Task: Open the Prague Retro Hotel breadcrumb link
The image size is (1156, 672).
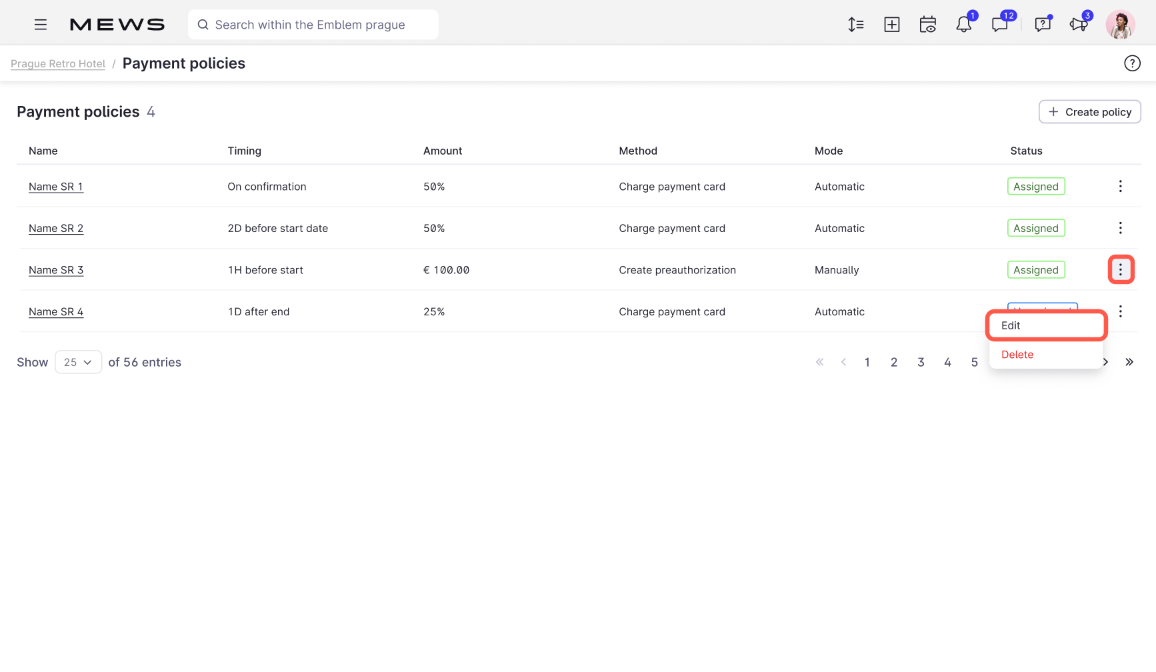Action: [57, 63]
